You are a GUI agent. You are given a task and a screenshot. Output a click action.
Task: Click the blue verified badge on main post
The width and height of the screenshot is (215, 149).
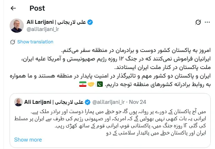pyautogui.click(x=91, y=22)
